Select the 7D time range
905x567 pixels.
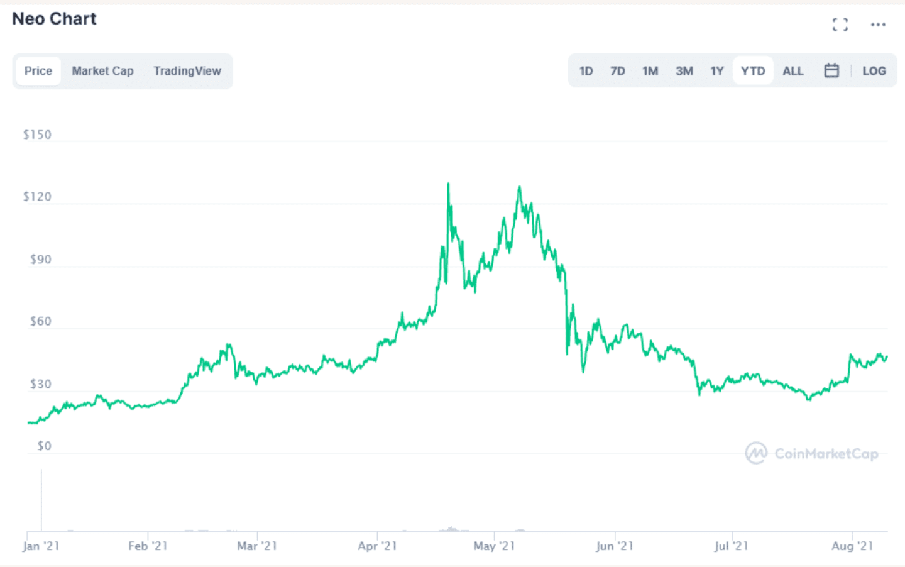click(x=618, y=71)
